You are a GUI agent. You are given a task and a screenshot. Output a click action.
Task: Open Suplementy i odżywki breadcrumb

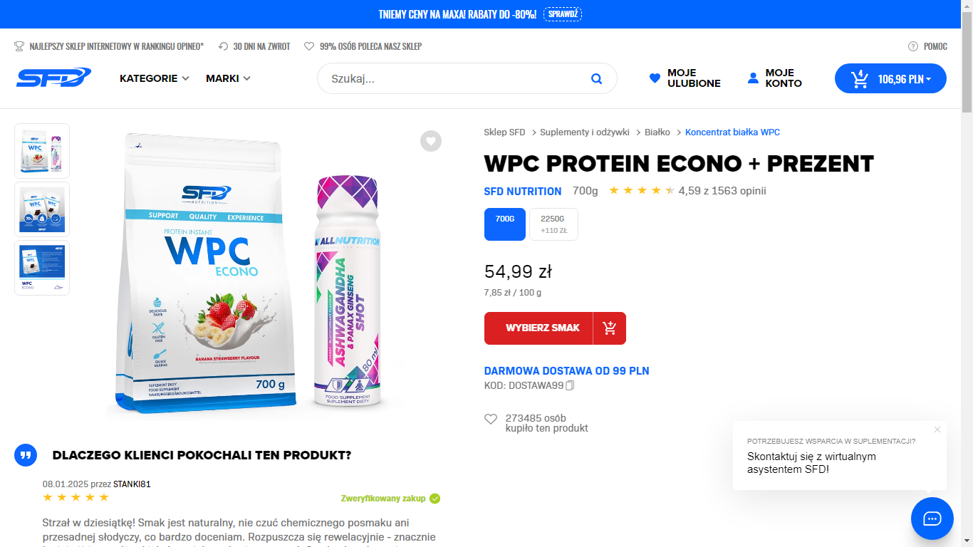point(584,132)
